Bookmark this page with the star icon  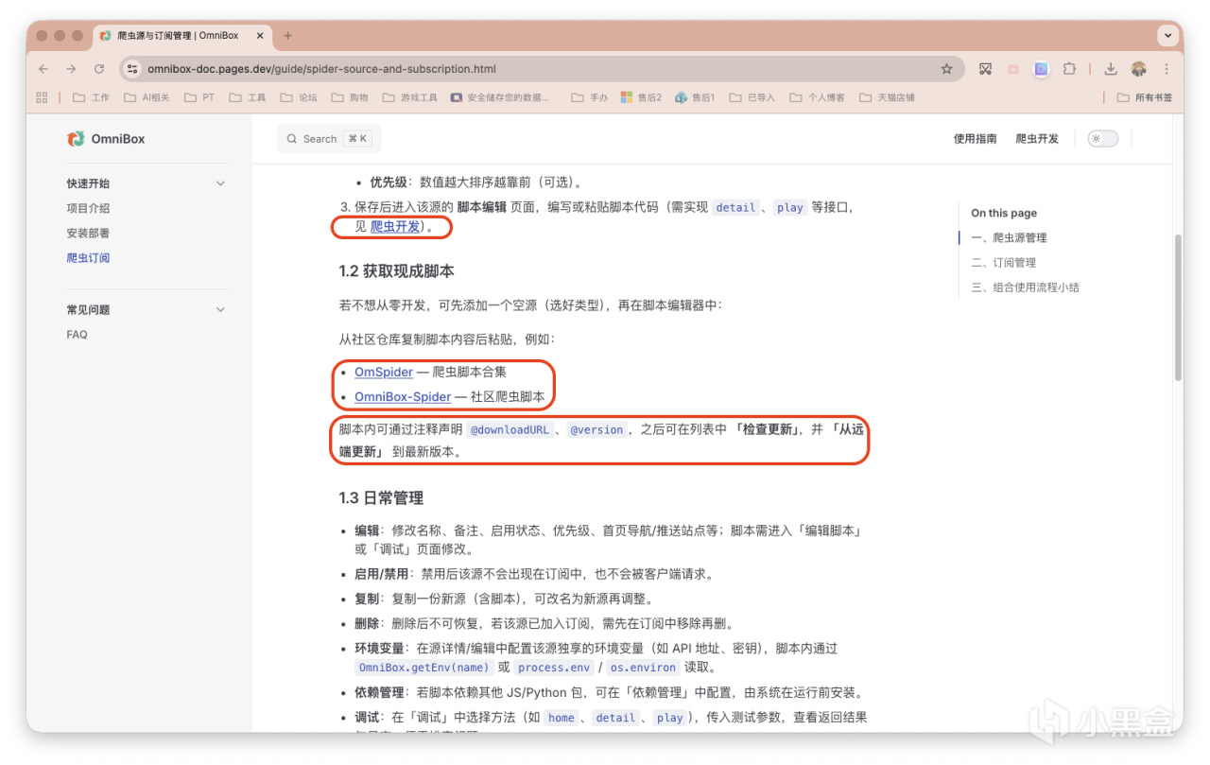946,69
